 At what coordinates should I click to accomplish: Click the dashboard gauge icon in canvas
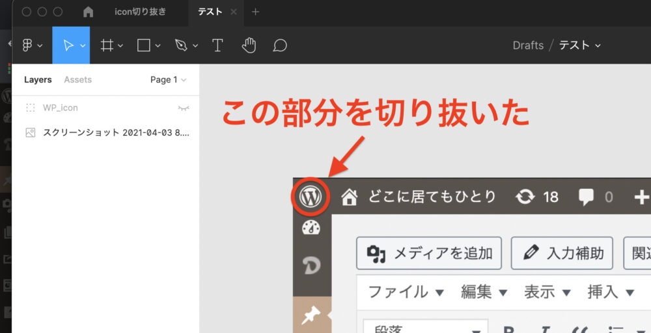click(x=311, y=228)
